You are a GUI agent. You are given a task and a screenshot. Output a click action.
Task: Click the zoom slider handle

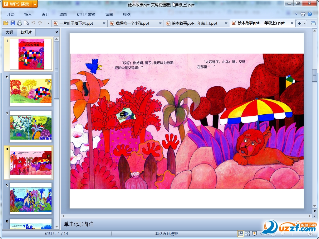click(x=282, y=234)
